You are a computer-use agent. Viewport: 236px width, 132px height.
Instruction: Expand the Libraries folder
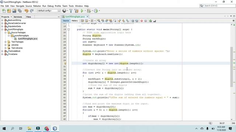(x=6, y=45)
